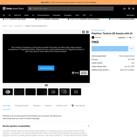Select the third media thumbnail
Image resolution: width=137 pixels, height=137 pixels.
(30, 92)
